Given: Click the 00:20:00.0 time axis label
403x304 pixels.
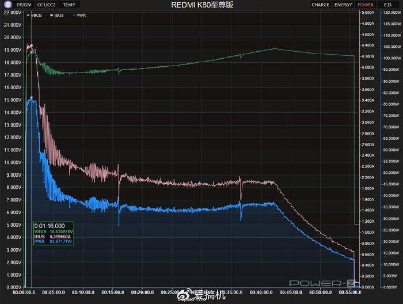Looking at the screenshot, I should click(x=142, y=292).
